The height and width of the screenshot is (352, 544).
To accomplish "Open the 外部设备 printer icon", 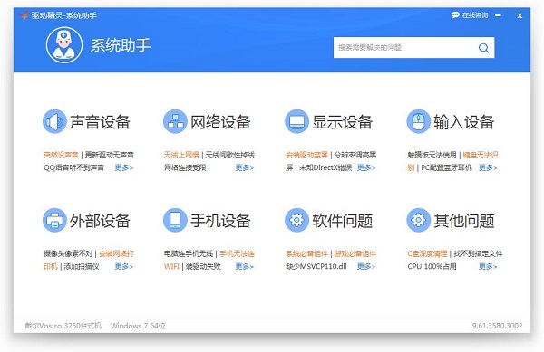I will [54, 220].
